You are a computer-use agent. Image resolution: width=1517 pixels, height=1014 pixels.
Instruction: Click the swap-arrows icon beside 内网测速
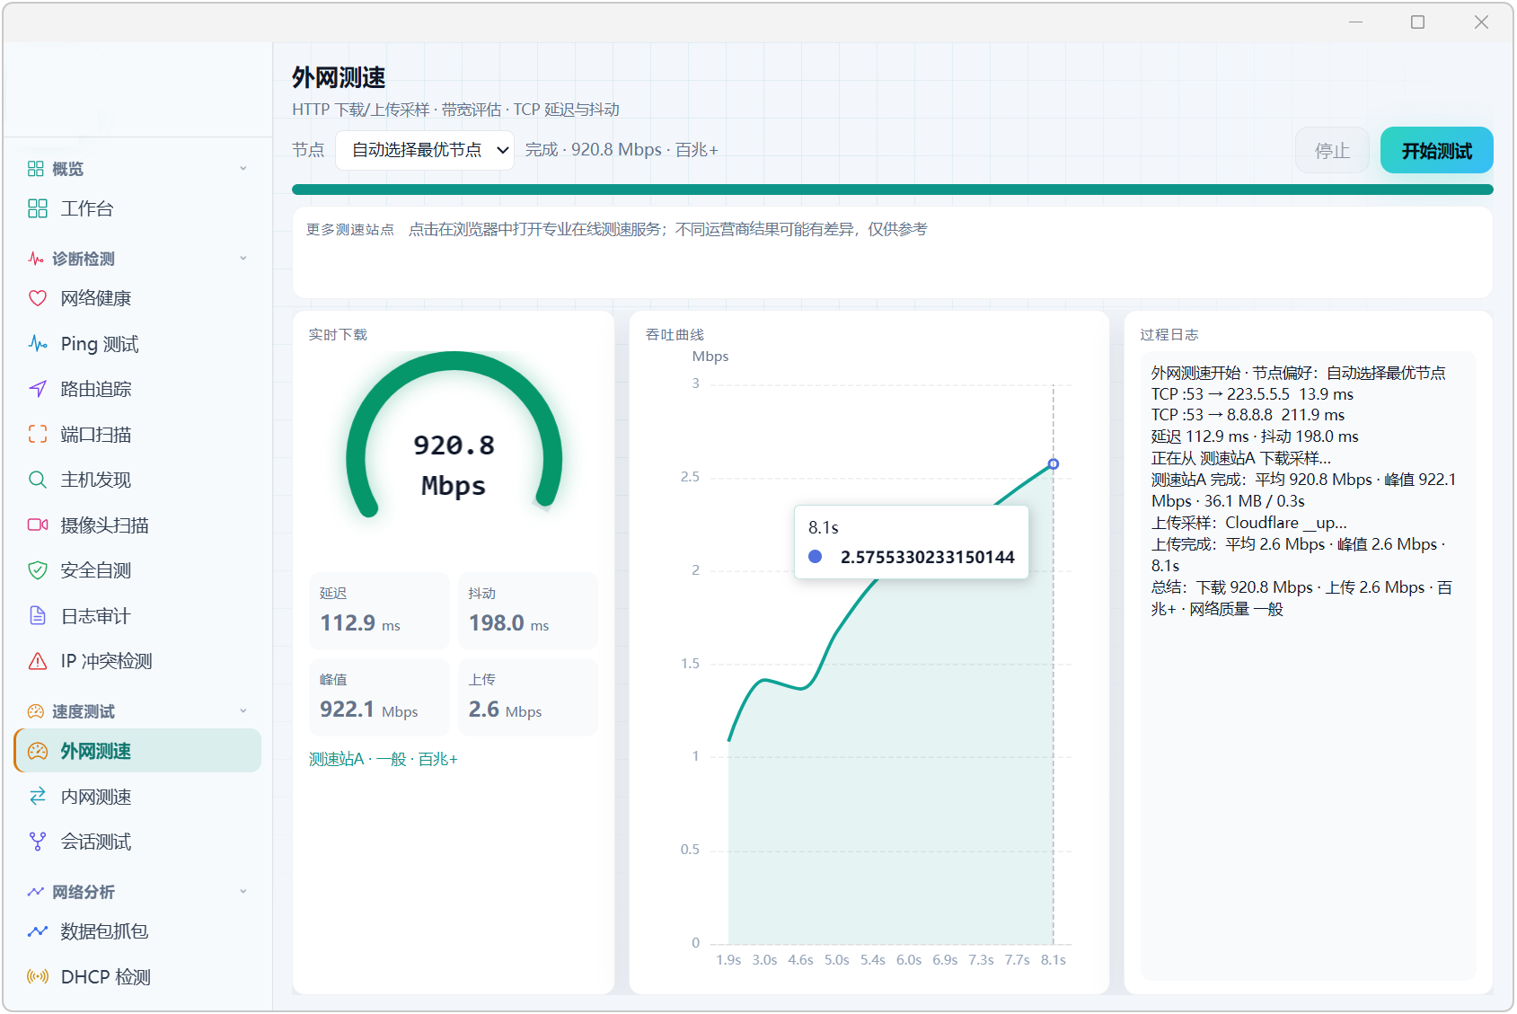click(x=38, y=797)
